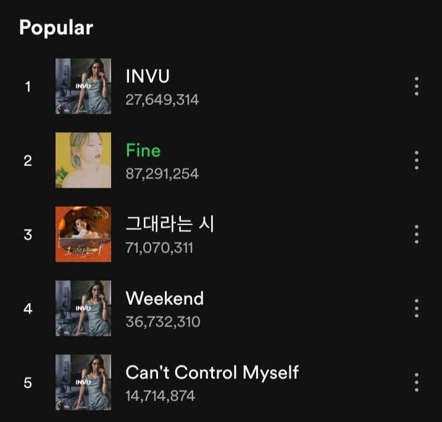Click play count 87,291,254 under Fine
Viewport: 442px width, 422px height.
pos(162,174)
